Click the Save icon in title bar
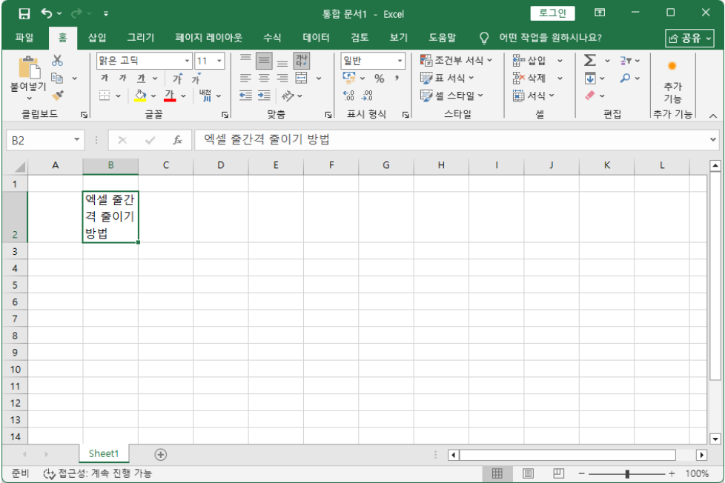The width and height of the screenshot is (725, 483). click(24, 13)
